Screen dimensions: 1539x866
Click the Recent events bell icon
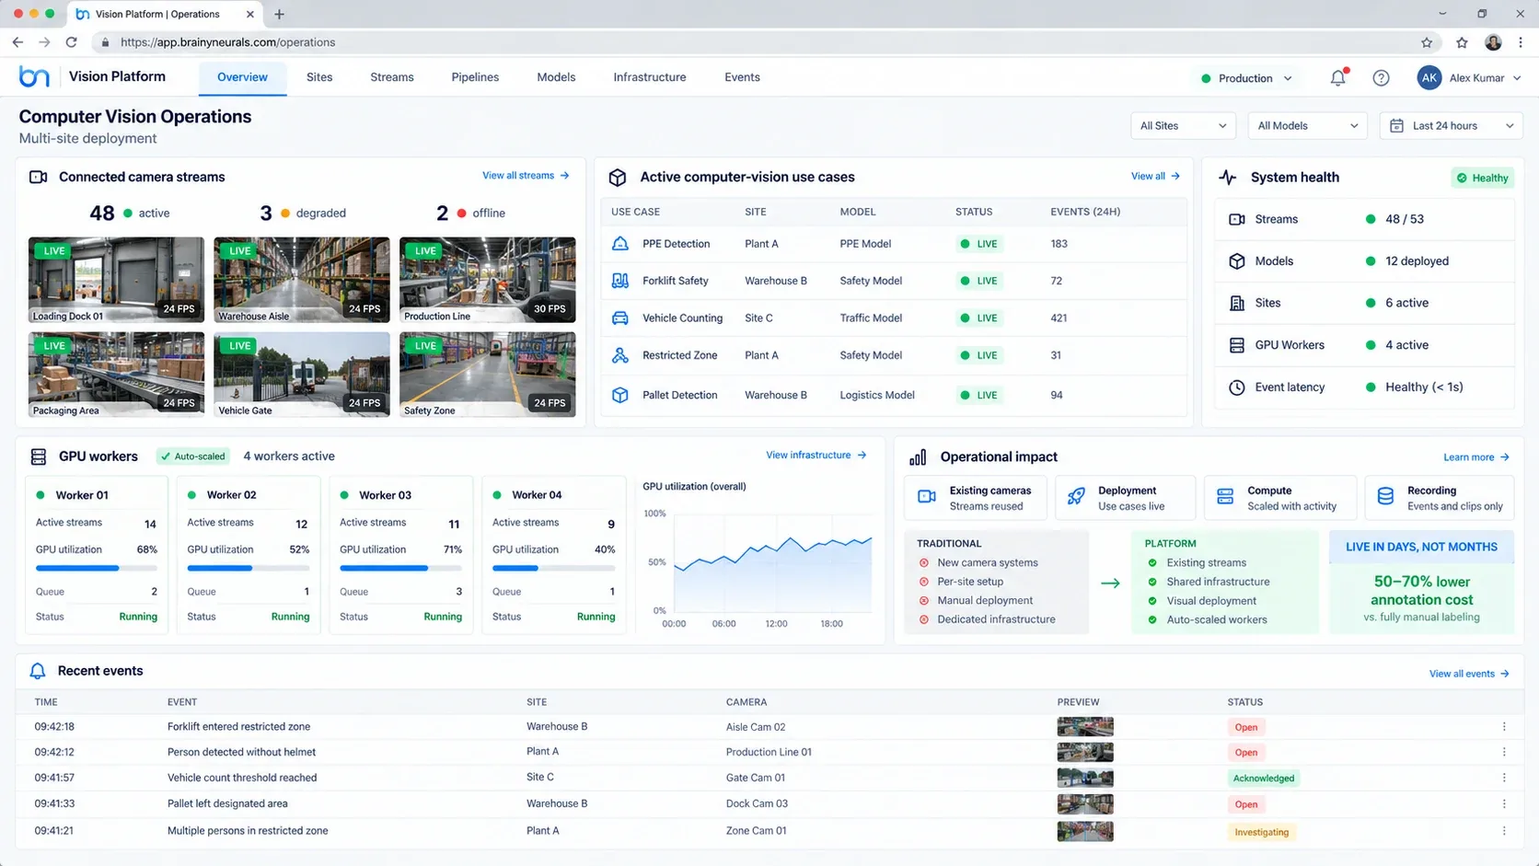coord(38,671)
